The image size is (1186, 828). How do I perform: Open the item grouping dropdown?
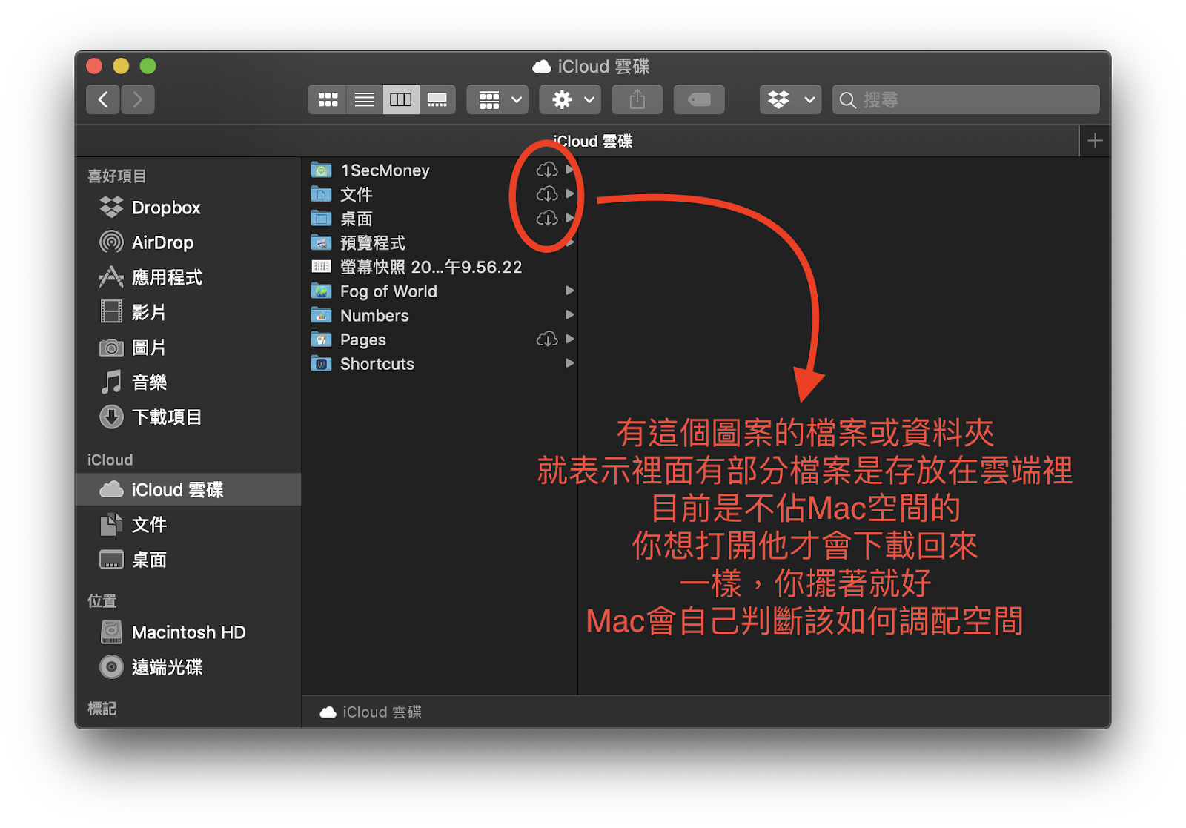point(497,99)
